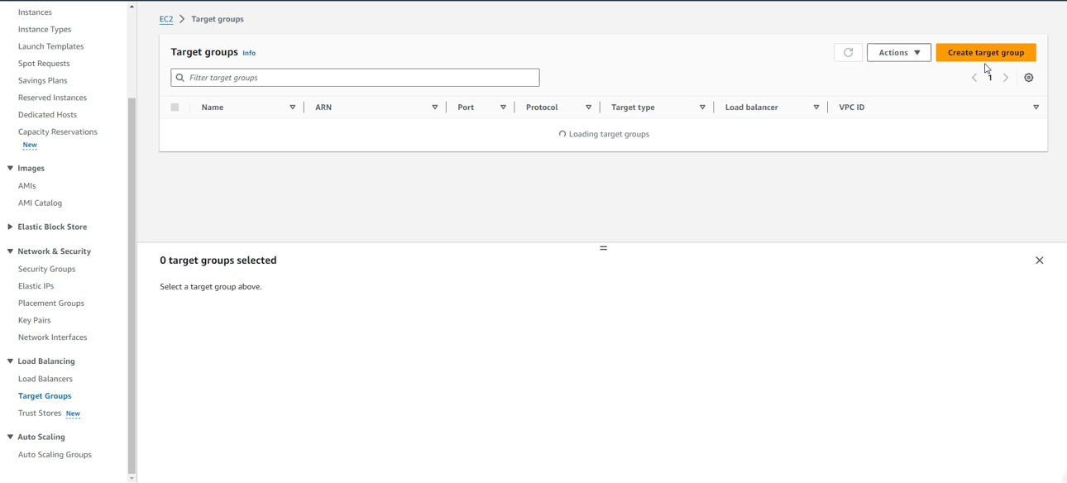Open table preferences gear icon
1067x483 pixels.
(x=1029, y=78)
